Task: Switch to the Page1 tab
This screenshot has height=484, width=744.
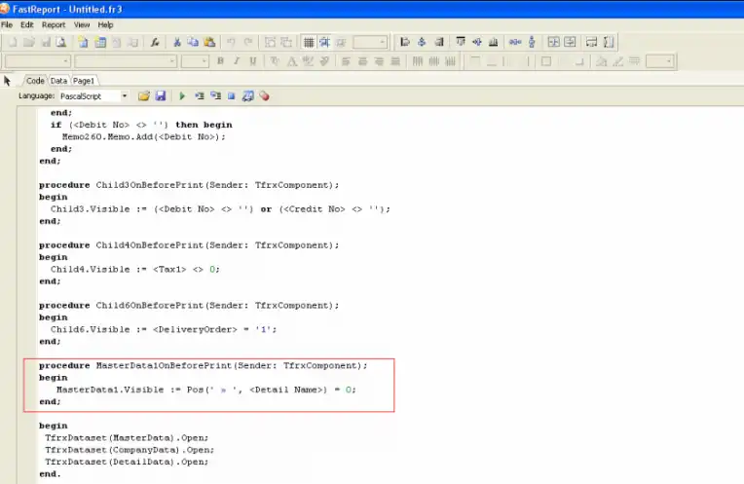Action: [x=84, y=81]
